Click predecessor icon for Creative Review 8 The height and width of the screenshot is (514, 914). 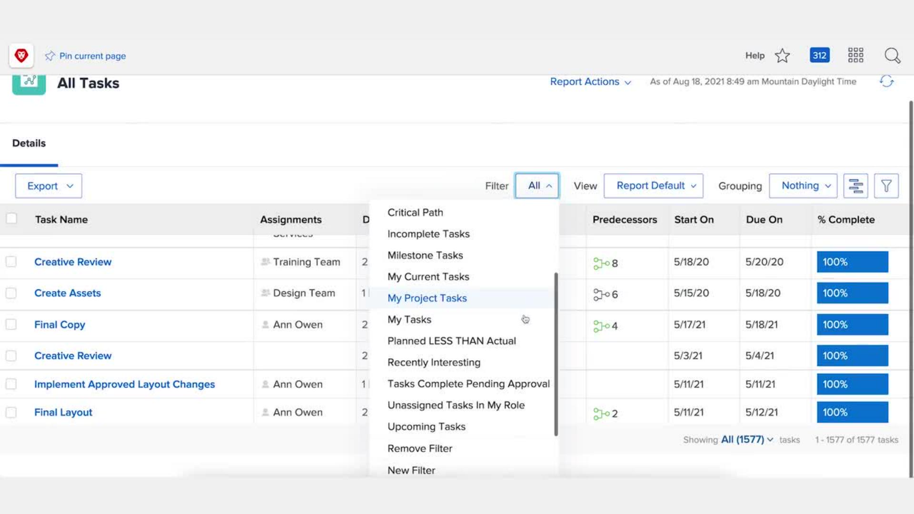601,263
